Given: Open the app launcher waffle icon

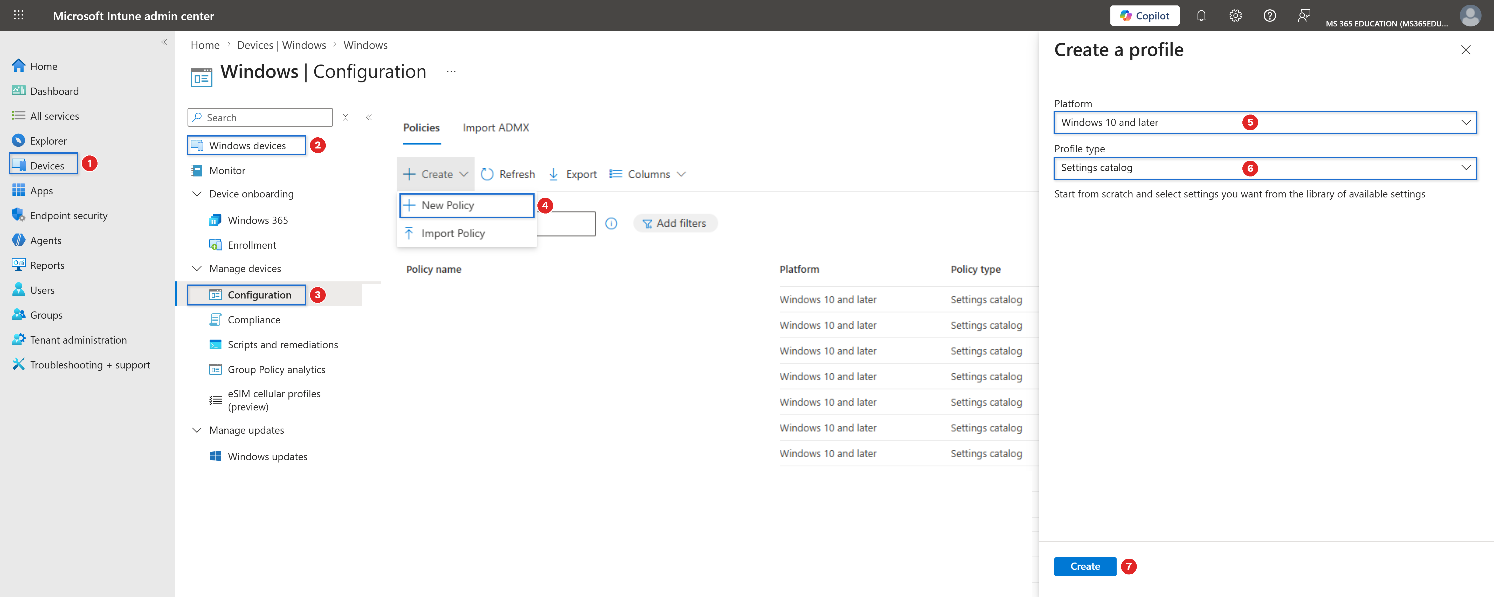Looking at the screenshot, I should tap(19, 15).
